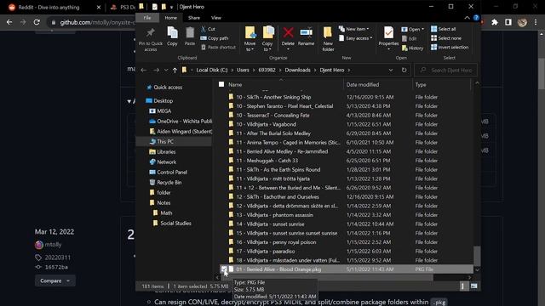Click the Cut scissors icon
The width and height of the screenshot is (545, 306).
click(x=204, y=29)
